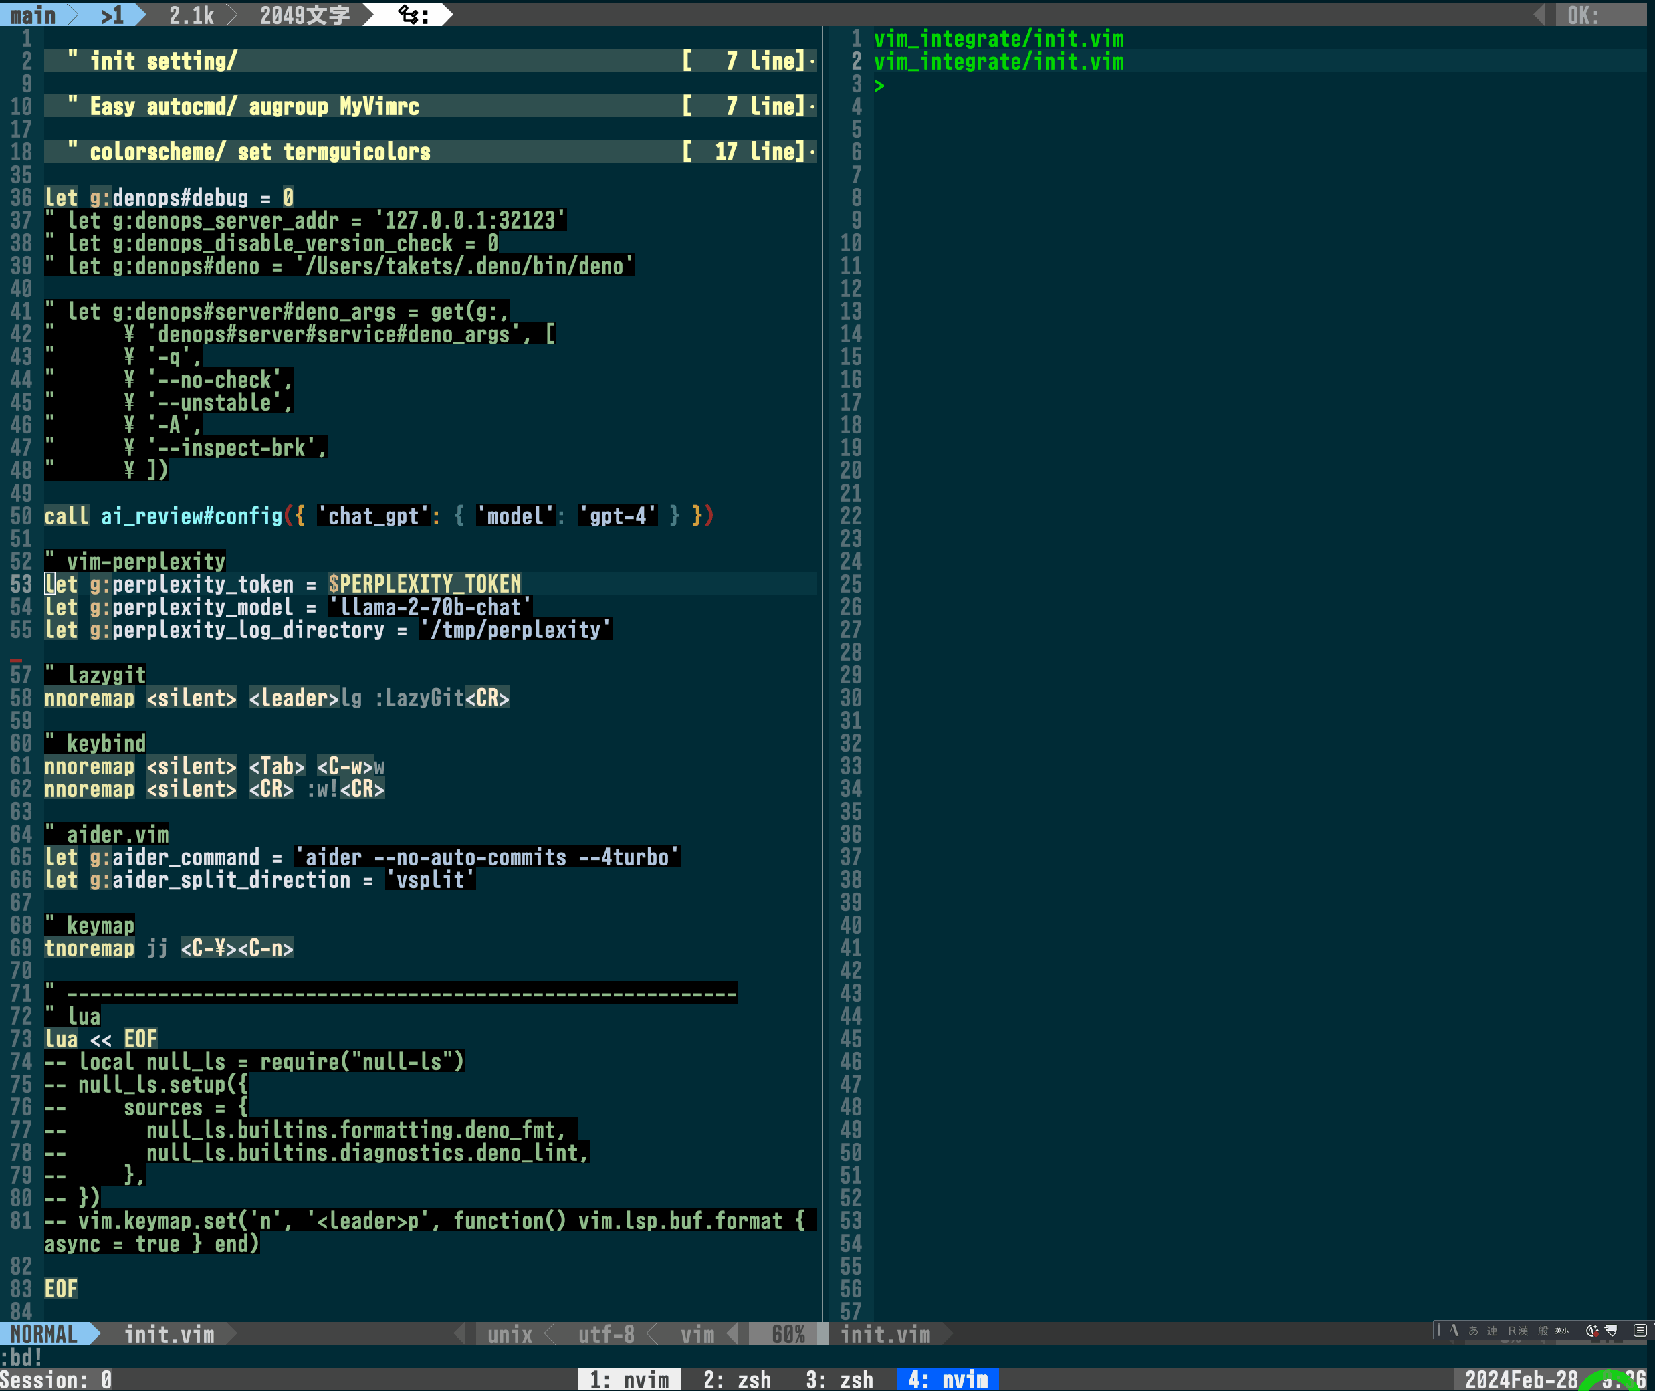Click the "main" branch segment in the top bar
The width and height of the screenshot is (1655, 1391).
(32, 14)
